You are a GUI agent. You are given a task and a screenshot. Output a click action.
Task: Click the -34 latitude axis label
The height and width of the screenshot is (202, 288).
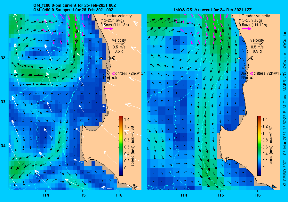click(3, 146)
